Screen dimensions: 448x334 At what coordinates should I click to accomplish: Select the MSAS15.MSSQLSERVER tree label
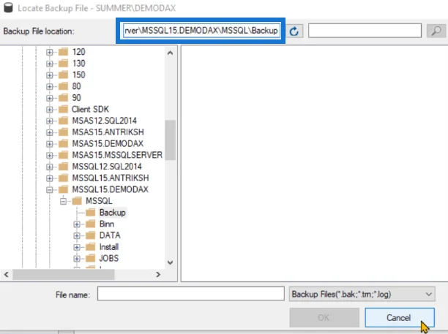(x=117, y=155)
